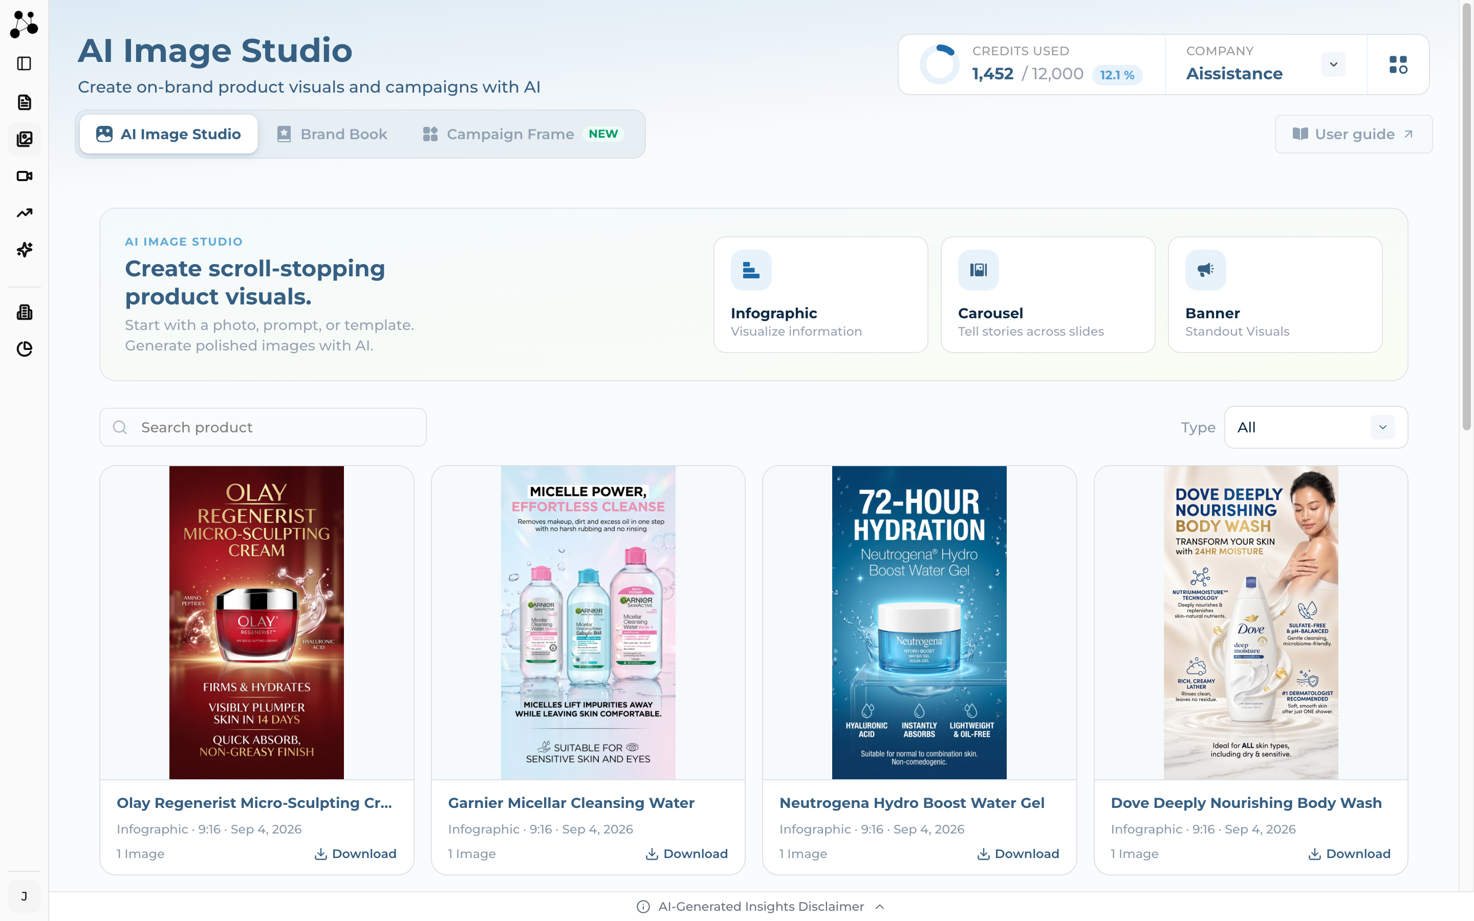This screenshot has height=921, width=1474.
Task: Click the Banner megaphone icon
Action: click(1205, 270)
